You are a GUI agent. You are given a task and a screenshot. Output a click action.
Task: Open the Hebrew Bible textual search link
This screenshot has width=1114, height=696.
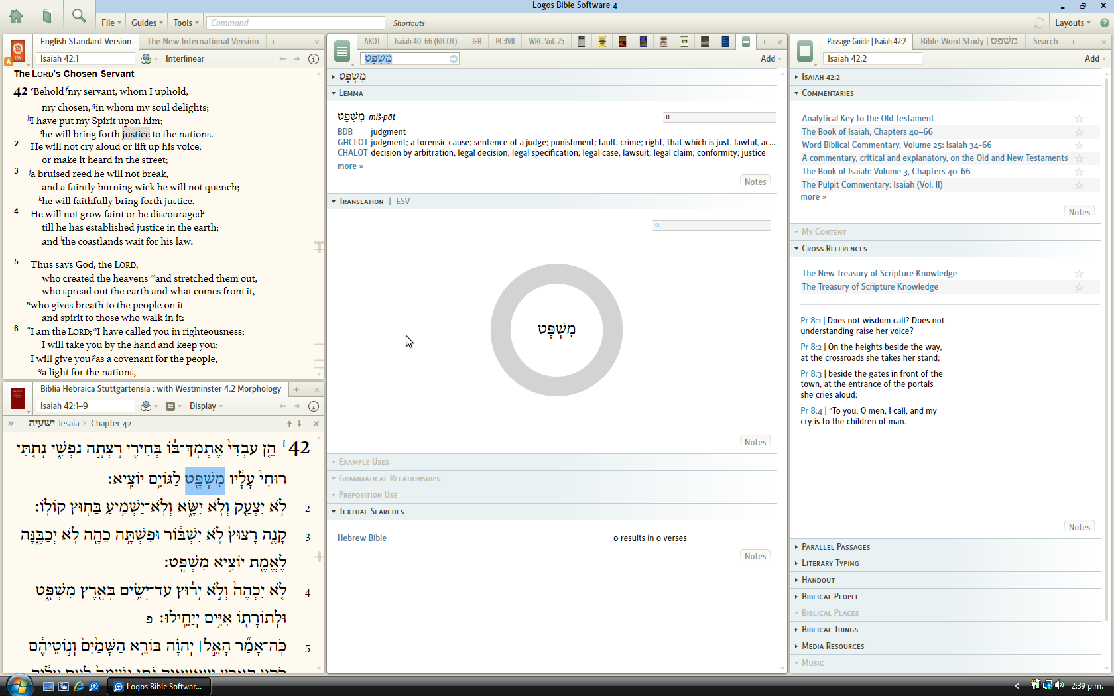[x=361, y=538]
